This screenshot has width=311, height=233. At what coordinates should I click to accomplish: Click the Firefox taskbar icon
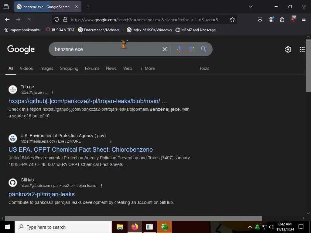tap(135, 227)
